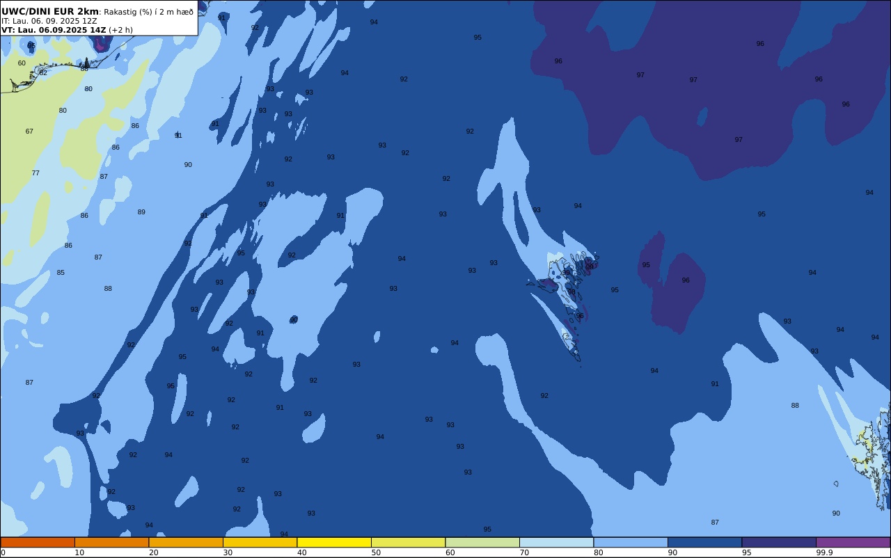Click the '50' legend tick label
The height and width of the screenshot is (558, 891).
click(376, 552)
